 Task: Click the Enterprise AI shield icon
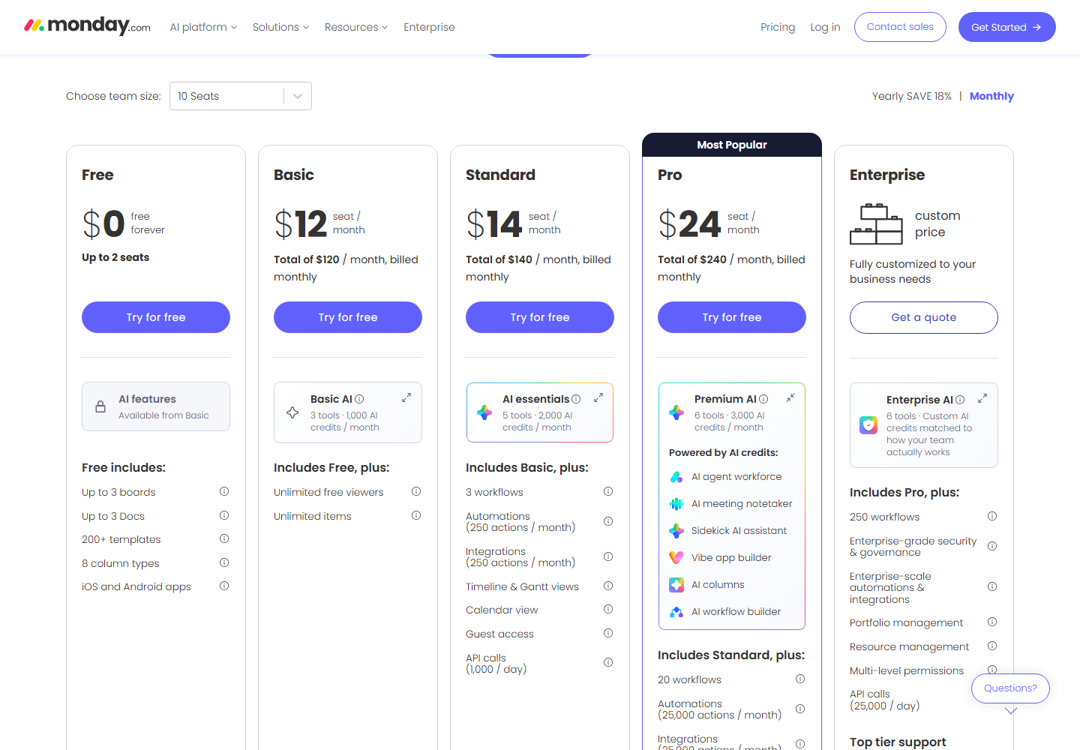(868, 425)
